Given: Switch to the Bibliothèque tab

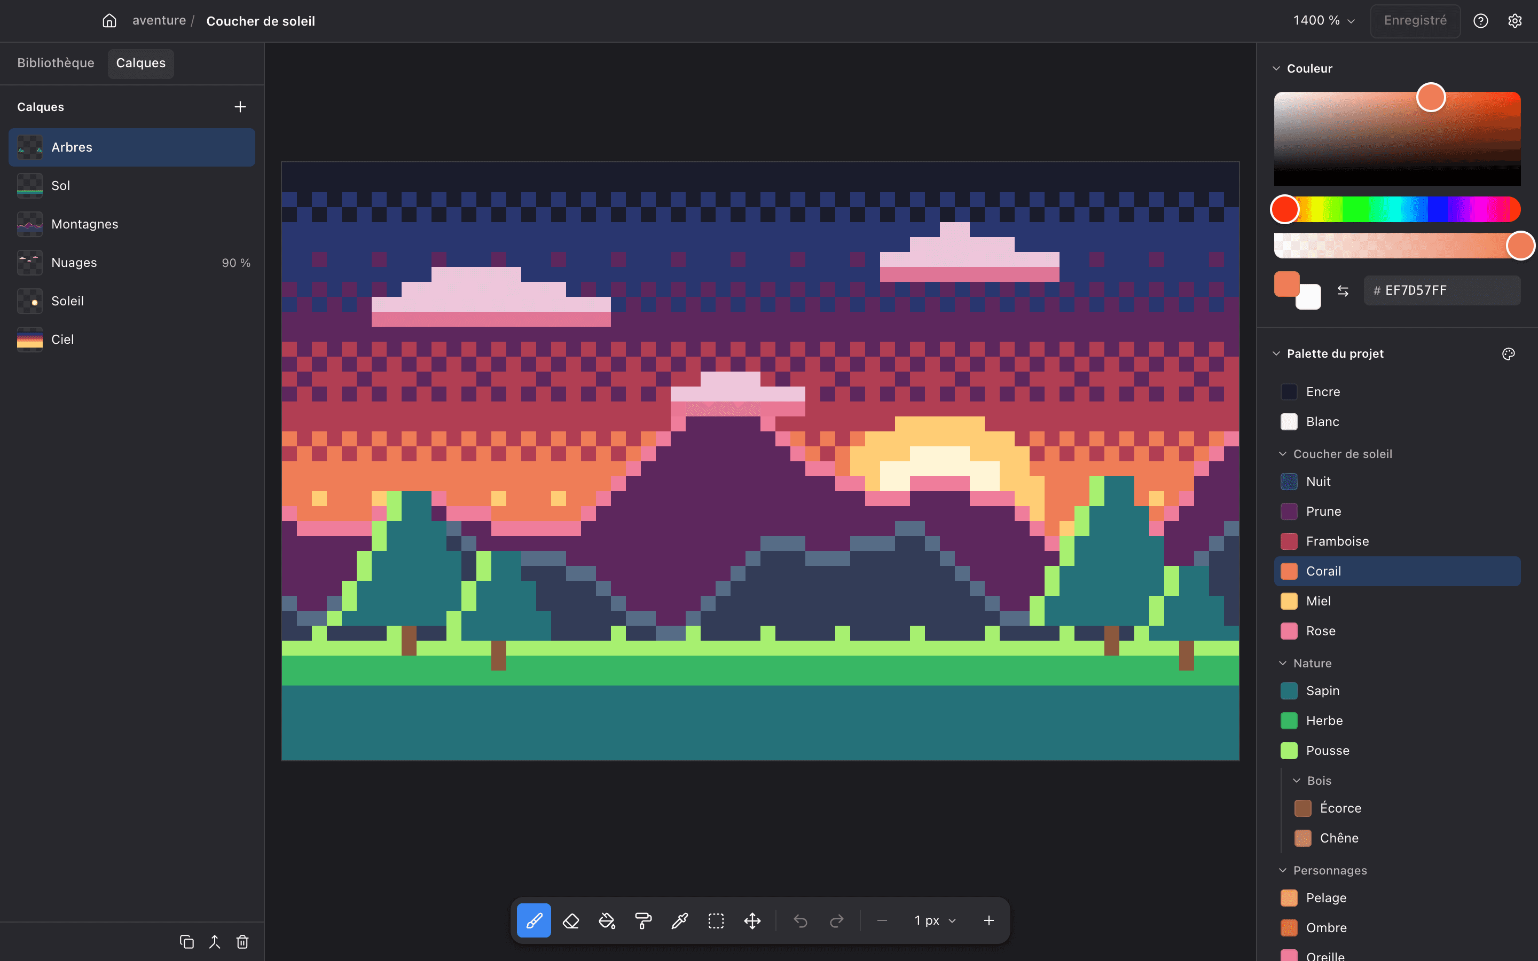Looking at the screenshot, I should [56, 63].
